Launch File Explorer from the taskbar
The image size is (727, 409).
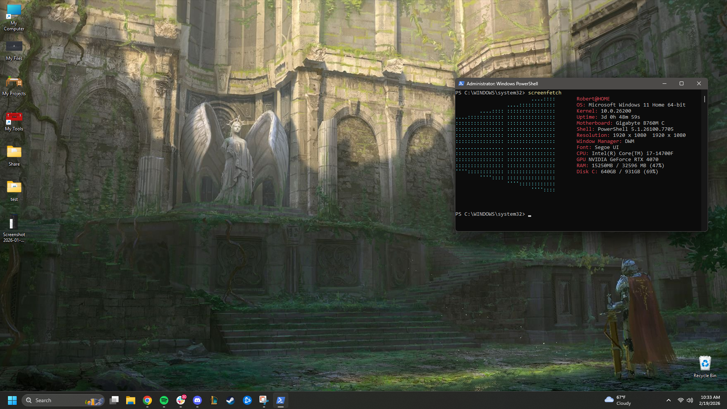(x=131, y=400)
